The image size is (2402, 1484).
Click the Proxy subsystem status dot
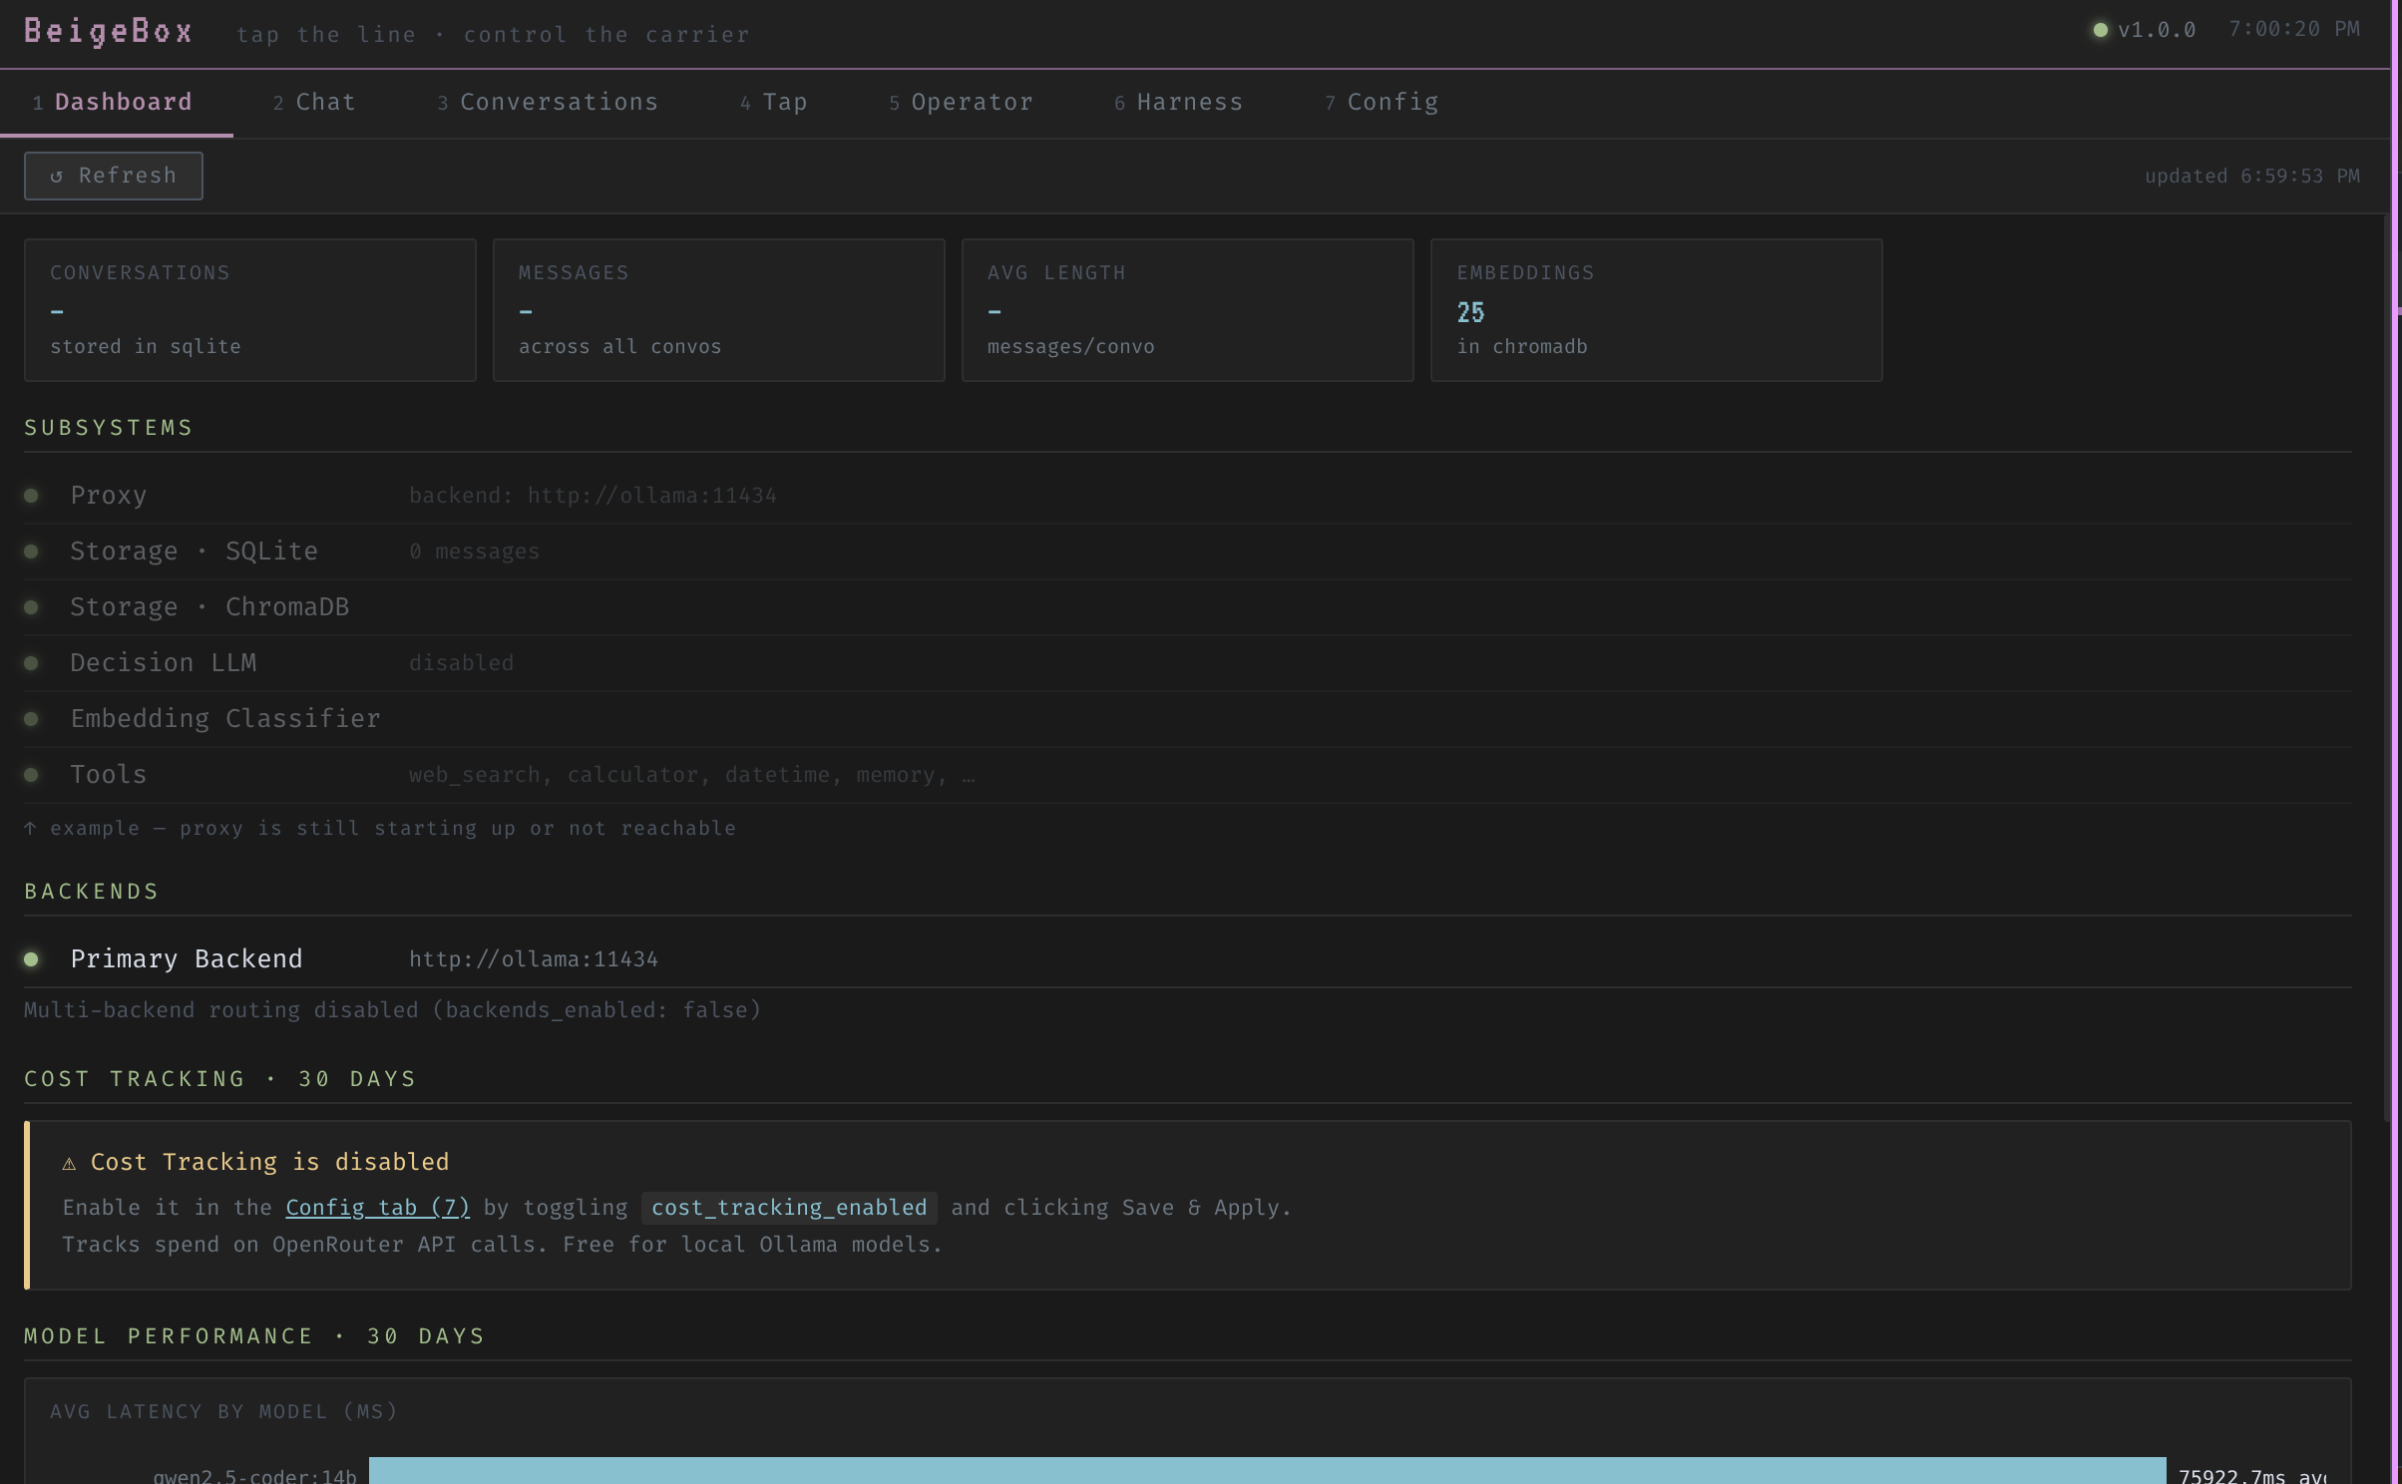coord(32,496)
